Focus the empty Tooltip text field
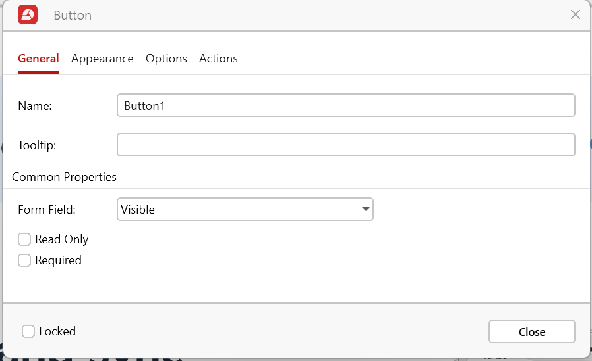The width and height of the screenshot is (592, 361). pos(345,145)
